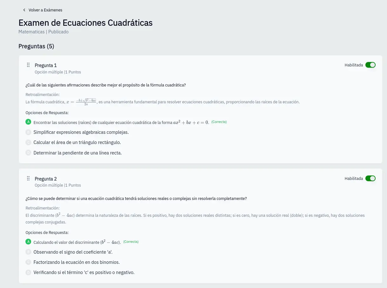The image size is (387, 288).
Task: Disable the Habilitada toggle for Pregunta 2
Action: tap(370, 178)
